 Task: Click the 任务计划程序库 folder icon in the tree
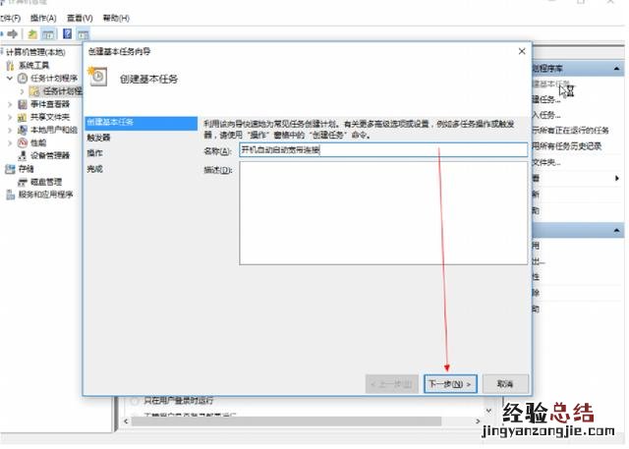click(x=35, y=91)
